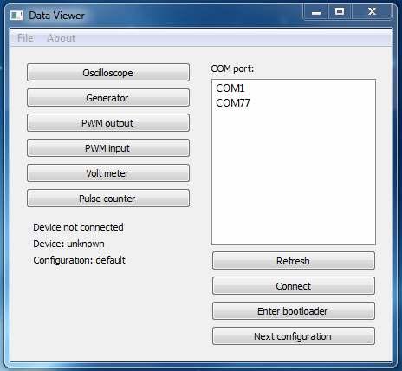Refresh the COM port list
This screenshot has width=402, height=371.
coord(294,261)
